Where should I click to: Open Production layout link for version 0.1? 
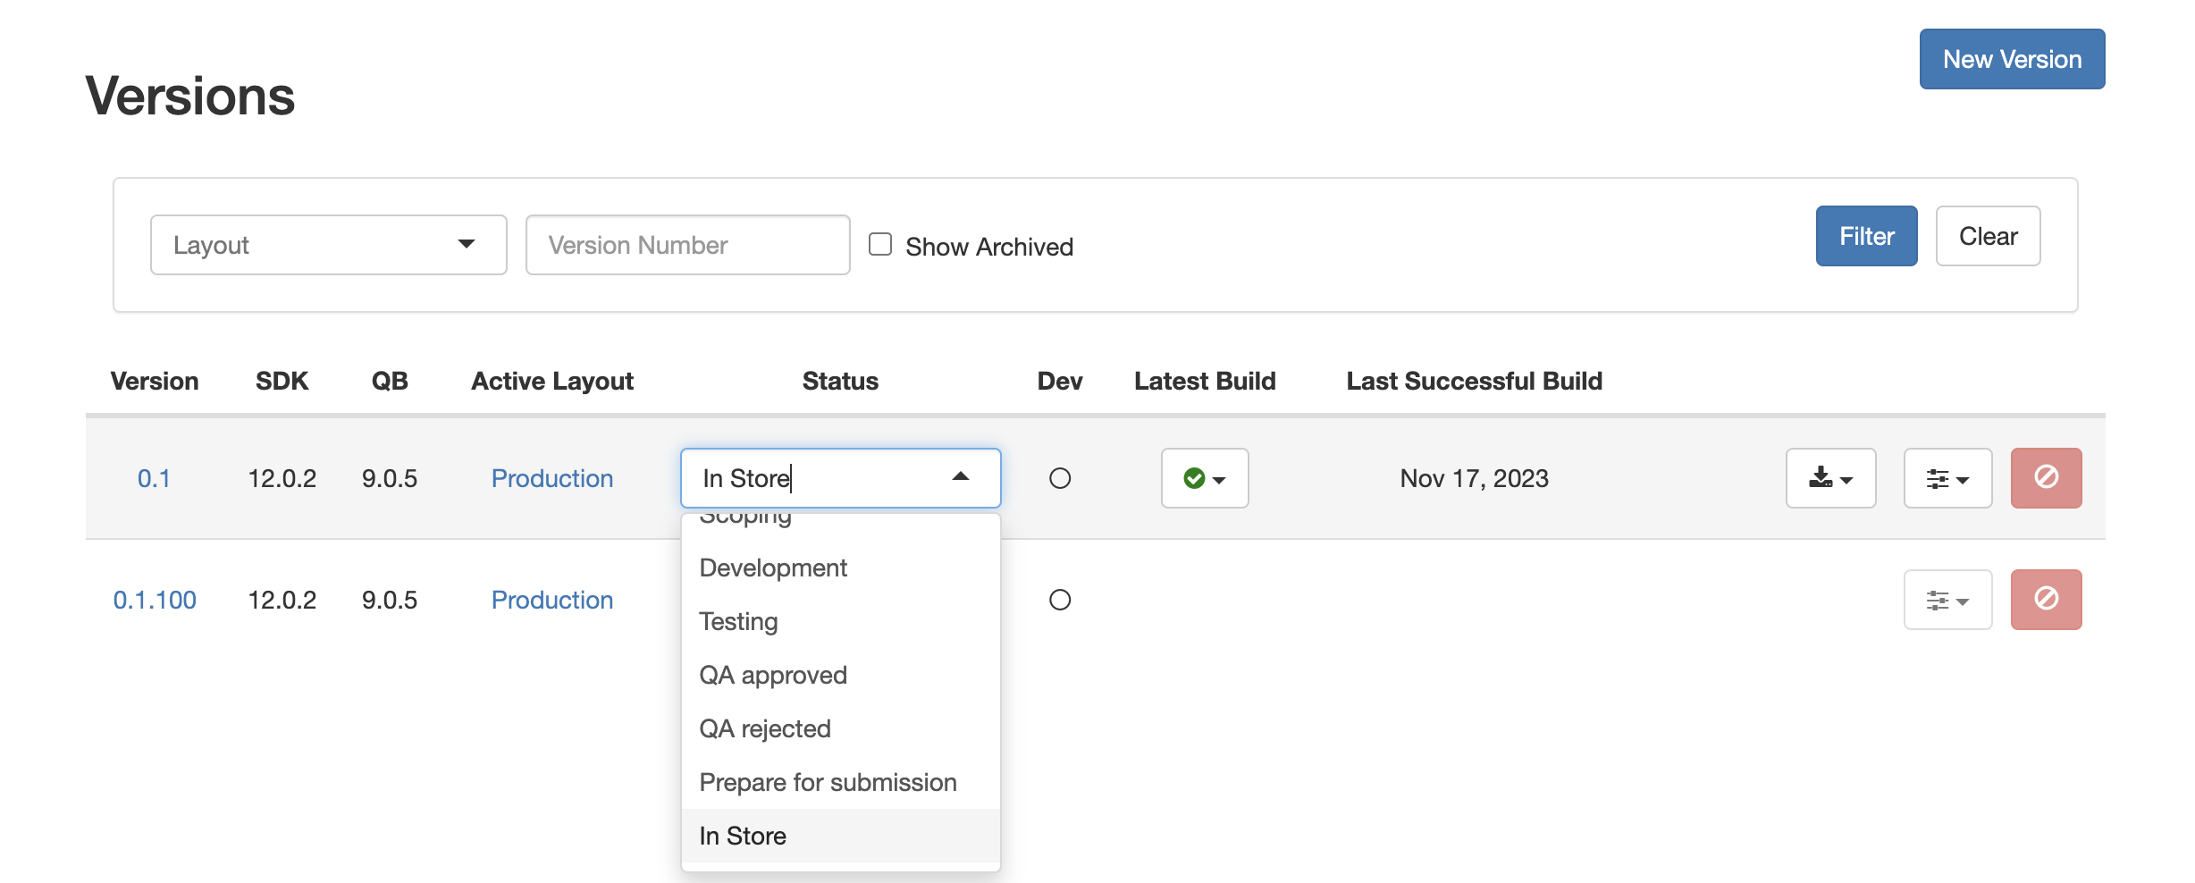(x=552, y=478)
